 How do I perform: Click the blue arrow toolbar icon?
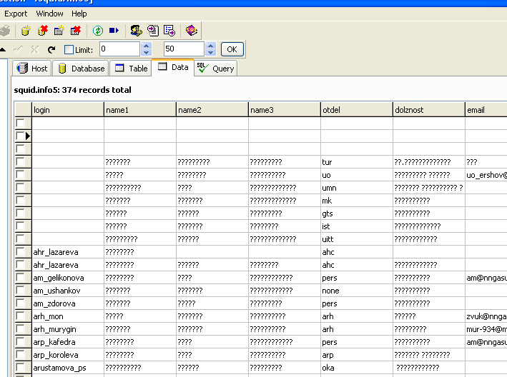tap(114, 31)
